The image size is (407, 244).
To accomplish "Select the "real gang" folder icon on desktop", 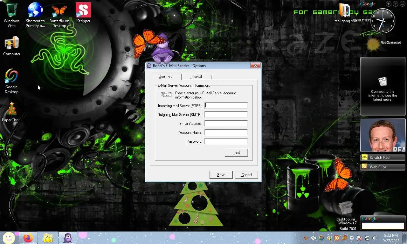I will coord(345,13).
